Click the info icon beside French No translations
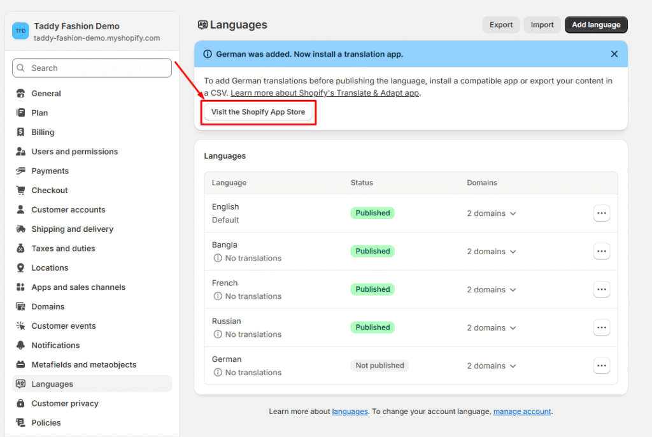Viewport: 652px width, 437px height. [218, 296]
